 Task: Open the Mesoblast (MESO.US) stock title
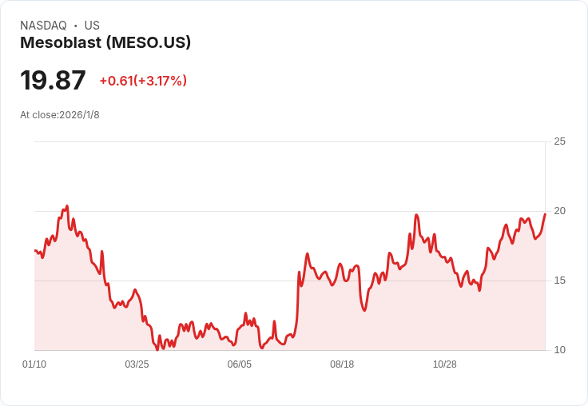[105, 43]
